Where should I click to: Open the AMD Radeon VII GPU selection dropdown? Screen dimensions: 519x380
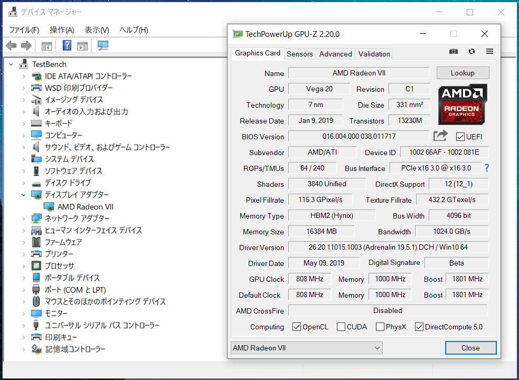coord(307,348)
